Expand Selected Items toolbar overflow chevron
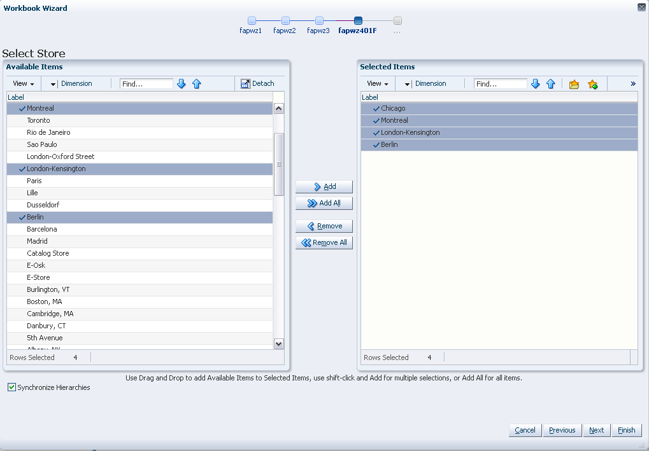 tap(633, 83)
